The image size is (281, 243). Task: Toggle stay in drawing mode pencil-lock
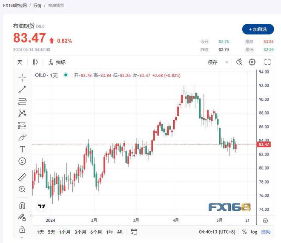pos(22,217)
